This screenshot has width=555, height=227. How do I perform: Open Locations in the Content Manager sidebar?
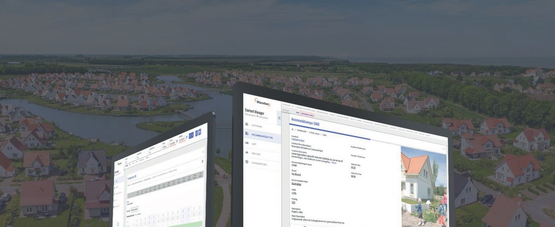[x=257, y=126]
